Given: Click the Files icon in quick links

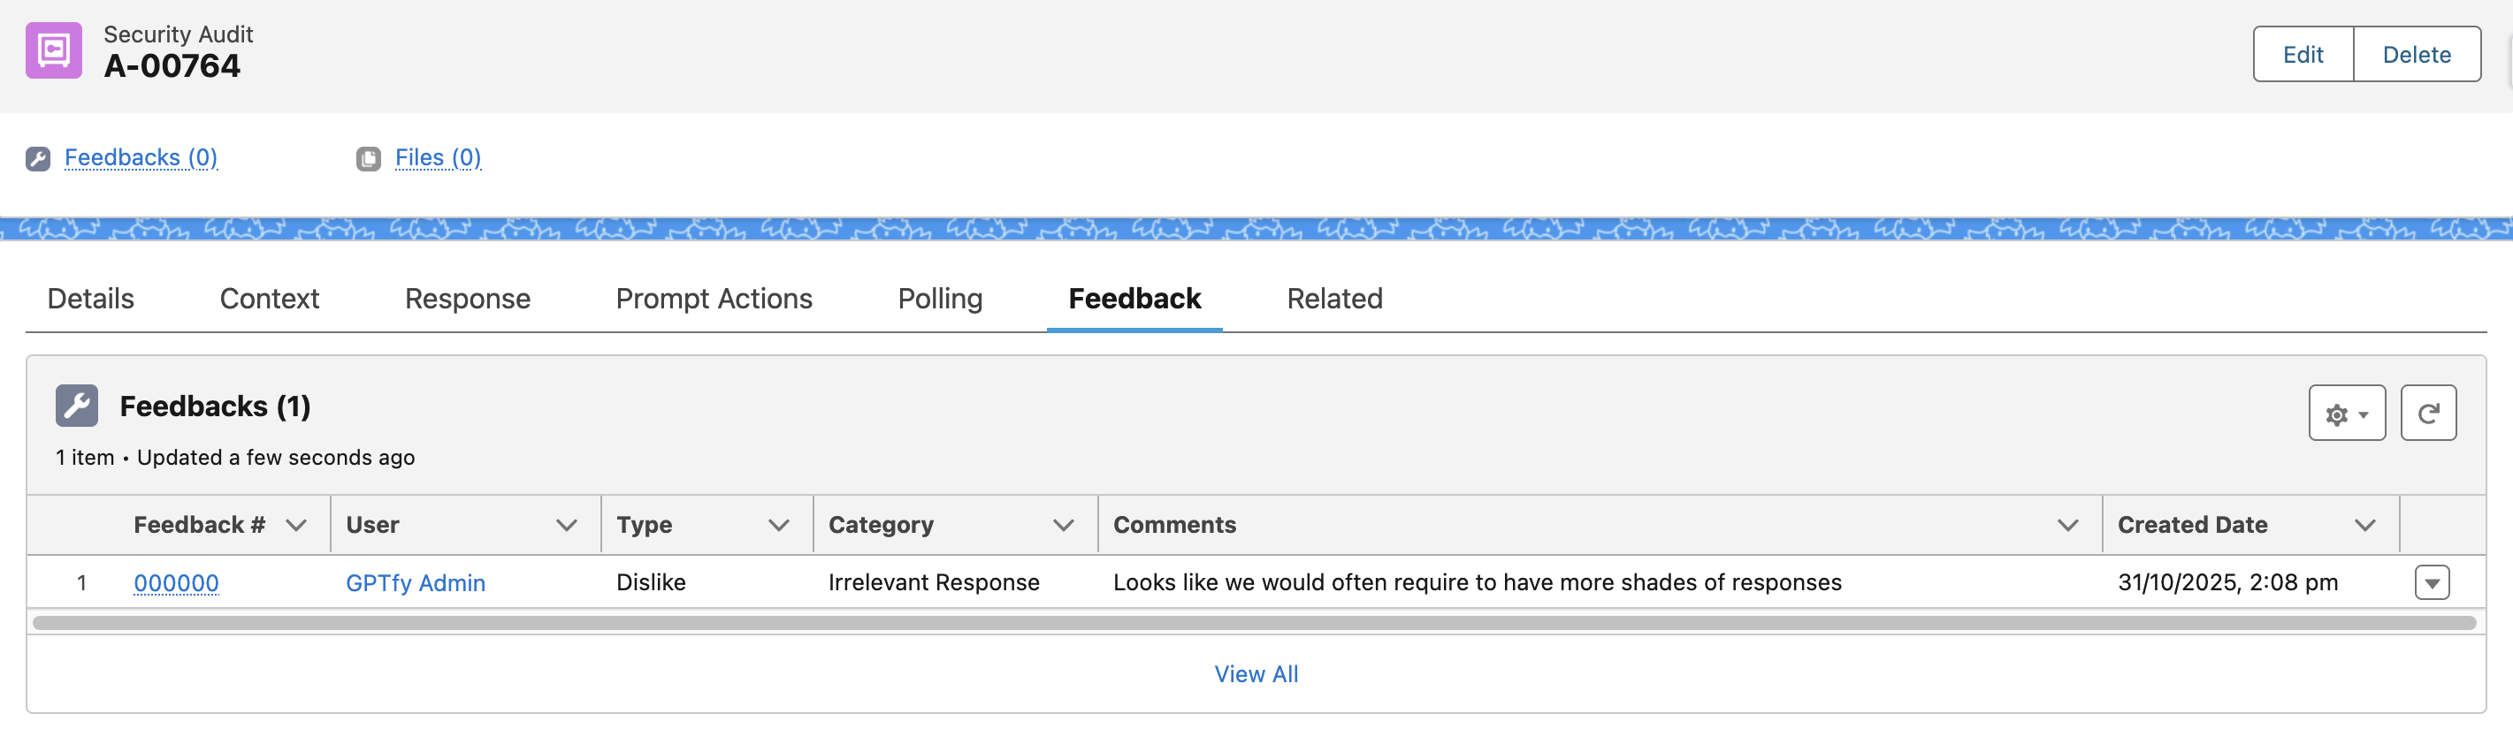Looking at the screenshot, I should click(x=369, y=159).
